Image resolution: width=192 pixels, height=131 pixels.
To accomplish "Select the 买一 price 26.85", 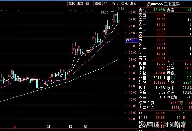I will pos(161,39).
